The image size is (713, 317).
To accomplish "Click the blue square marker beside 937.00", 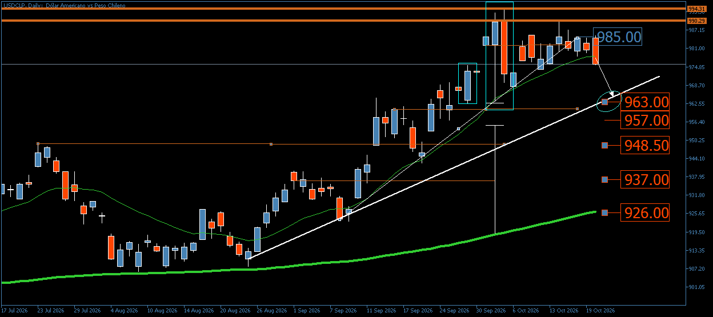I will click(605, 179).
